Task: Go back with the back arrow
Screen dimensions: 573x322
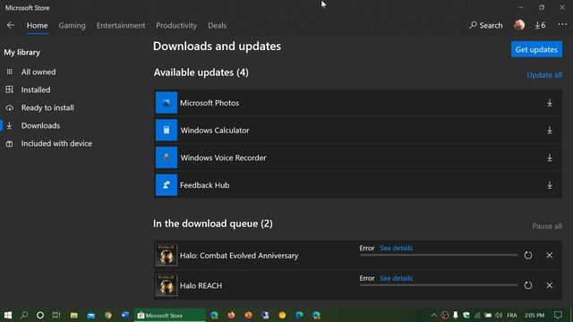Action: click(10, 25)
